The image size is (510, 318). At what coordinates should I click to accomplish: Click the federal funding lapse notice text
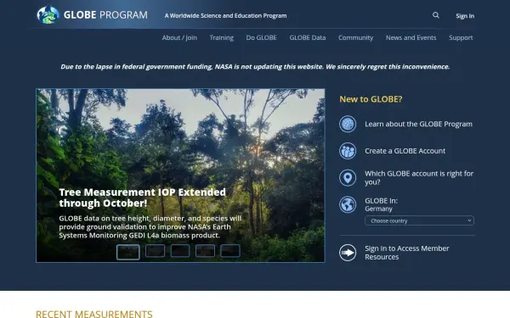pyautogui.click(x=255, y=66)
